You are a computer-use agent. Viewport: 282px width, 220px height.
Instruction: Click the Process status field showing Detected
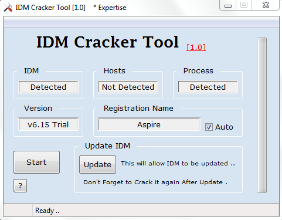click(208, 87)
